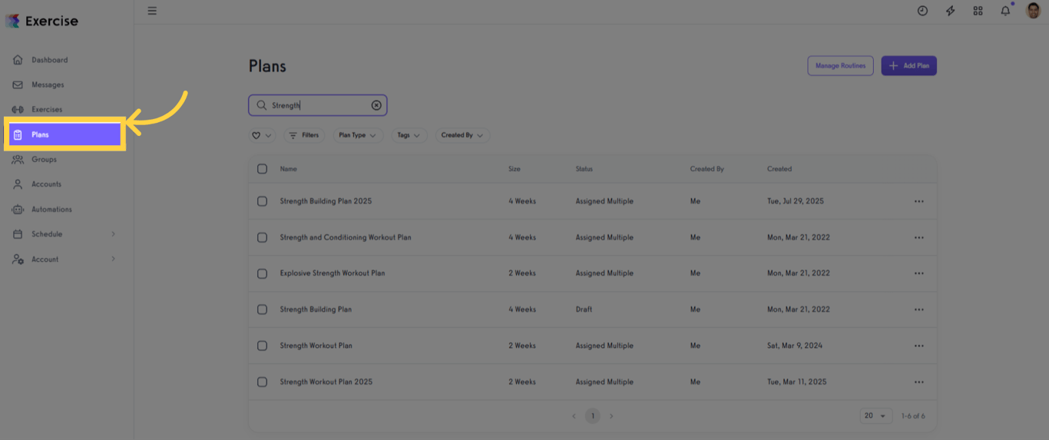1049x440 pixels.
Task: Open Accounts in the sidebar
Action: pos(46,184)
